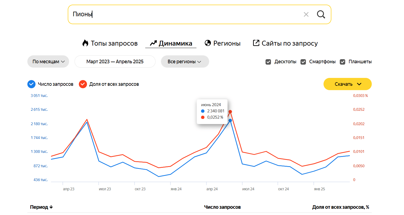The height and width of the screenshot is (215, 404).
Task: Click the Число запросов column header
Action: [x=222, y=207]
